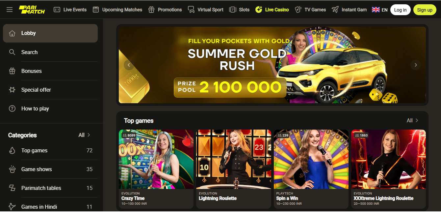Click the How to play question icon
The width and height of the screenshot is (441, 212).
tap(12, 108)
